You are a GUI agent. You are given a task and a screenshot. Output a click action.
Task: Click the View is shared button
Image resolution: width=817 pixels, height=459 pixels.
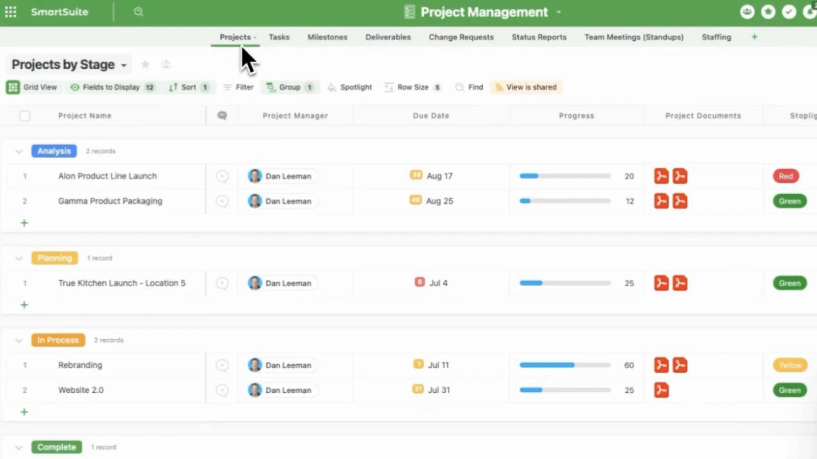[x=526, y=87]
